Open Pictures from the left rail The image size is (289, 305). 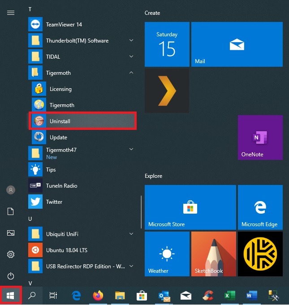[x=11, y=233]
